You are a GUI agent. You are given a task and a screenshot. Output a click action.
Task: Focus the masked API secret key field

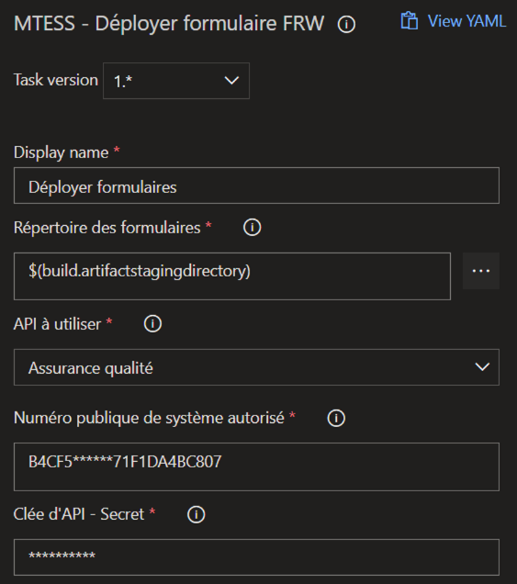click(256, 557)
